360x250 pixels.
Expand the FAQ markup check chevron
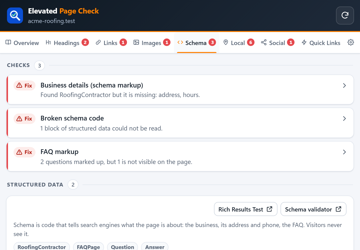tap(344, 152)
